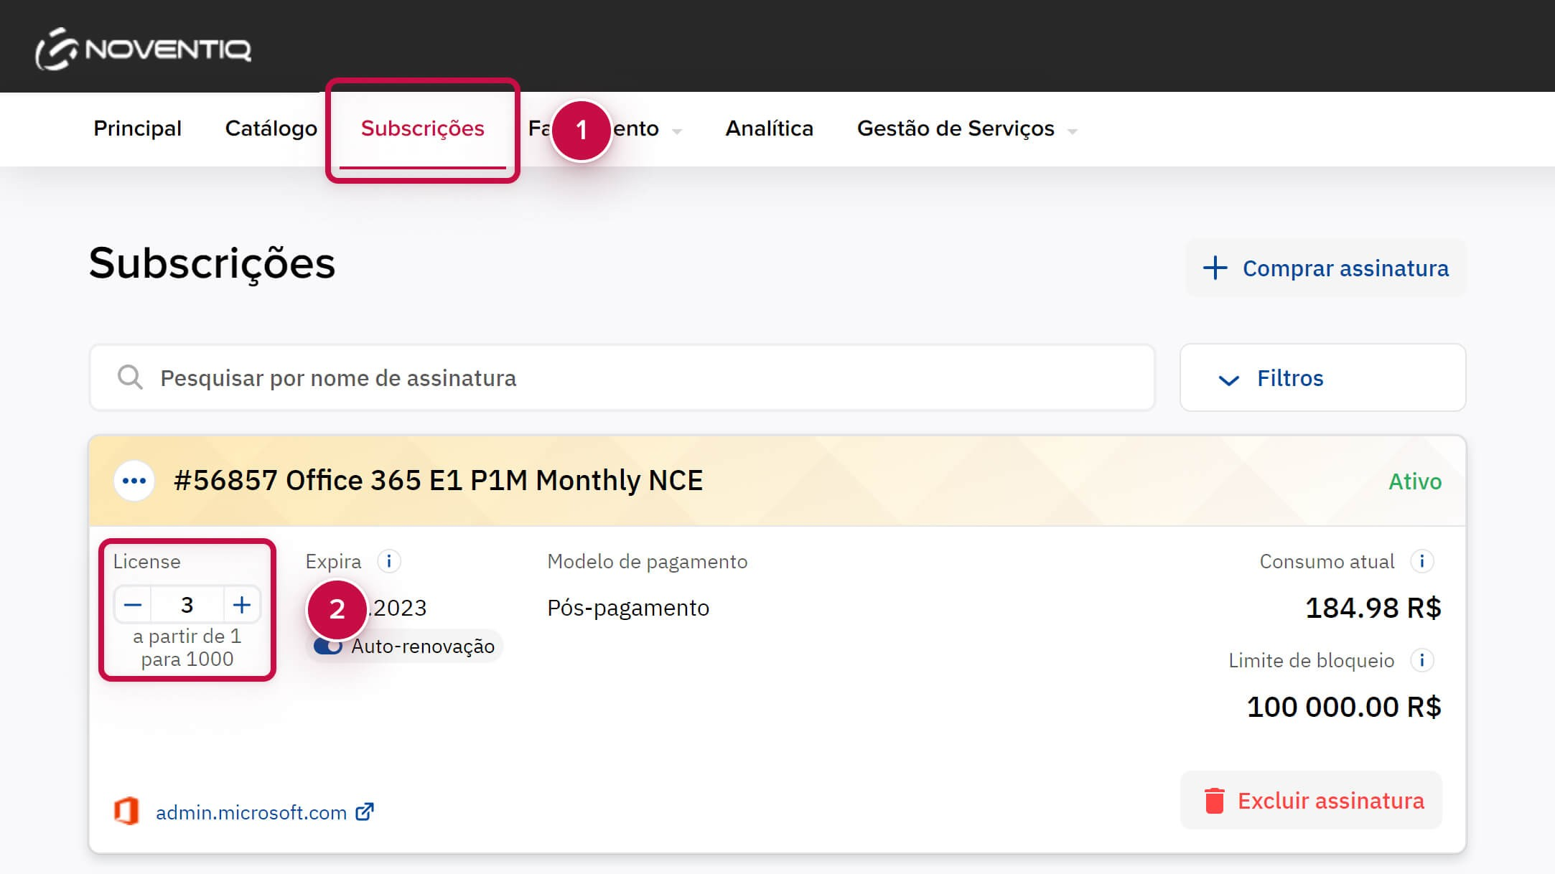
Task: Open the three-dots subscription options menu
Action: (134, 481)
